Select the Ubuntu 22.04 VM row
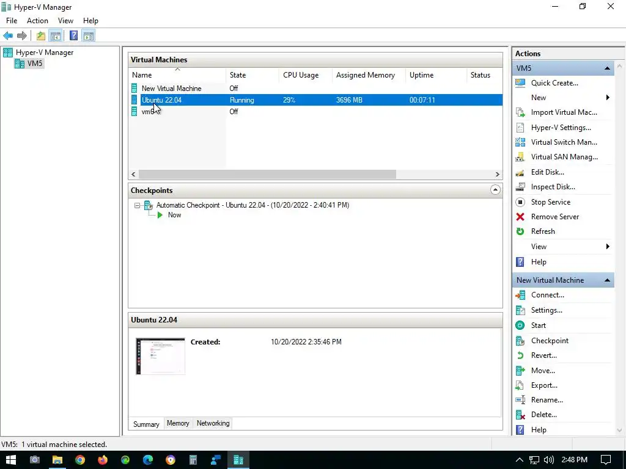The height and width of the screenshot is (469, 626). pyautogui.click(x=315, y=100)
